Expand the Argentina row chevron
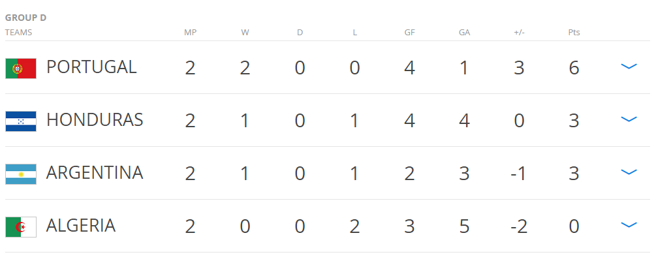The image size is (656, 261). pyautogui.click(x=629, y=172)
